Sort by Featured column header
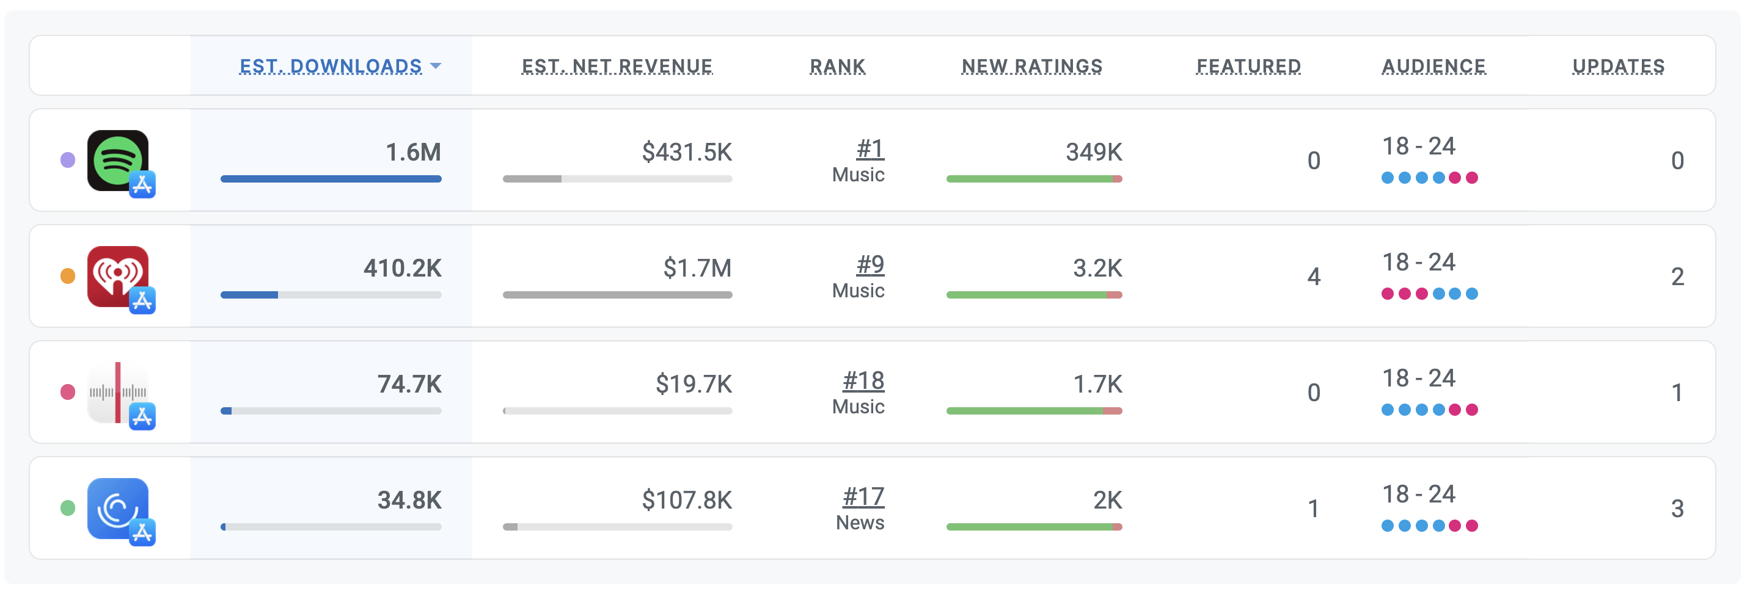Screen dimensions: 1750x591 click(1248, 67)
